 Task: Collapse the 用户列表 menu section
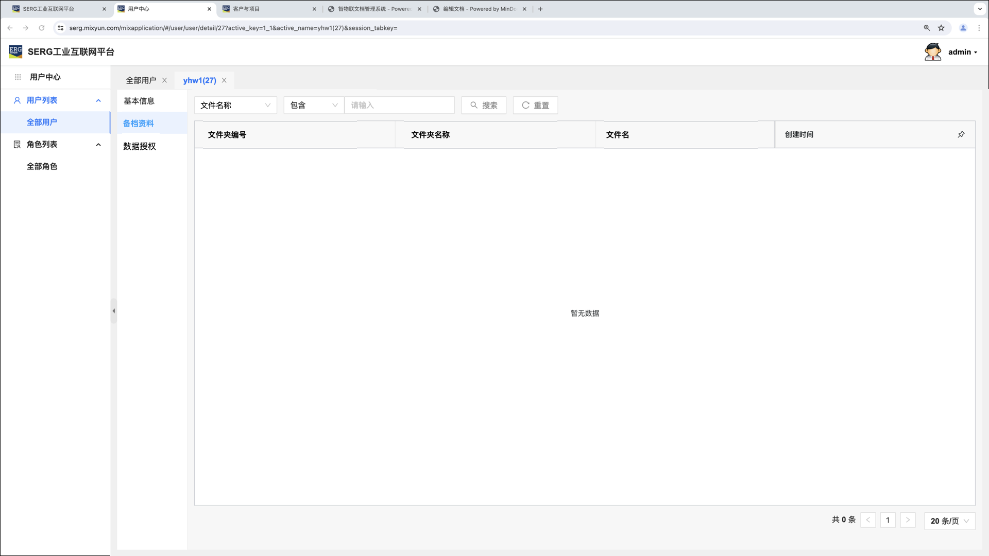coord(98,100)
